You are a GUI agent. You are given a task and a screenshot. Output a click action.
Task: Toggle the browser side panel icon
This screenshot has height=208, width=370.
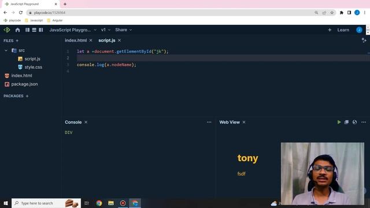click(349, 13)
